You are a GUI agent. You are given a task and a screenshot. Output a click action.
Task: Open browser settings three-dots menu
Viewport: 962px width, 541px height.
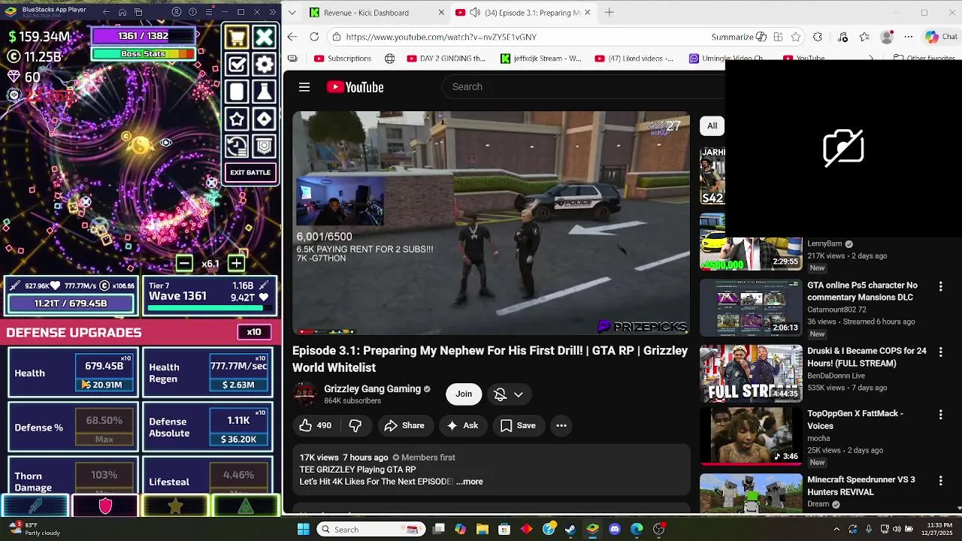point(909,37)
